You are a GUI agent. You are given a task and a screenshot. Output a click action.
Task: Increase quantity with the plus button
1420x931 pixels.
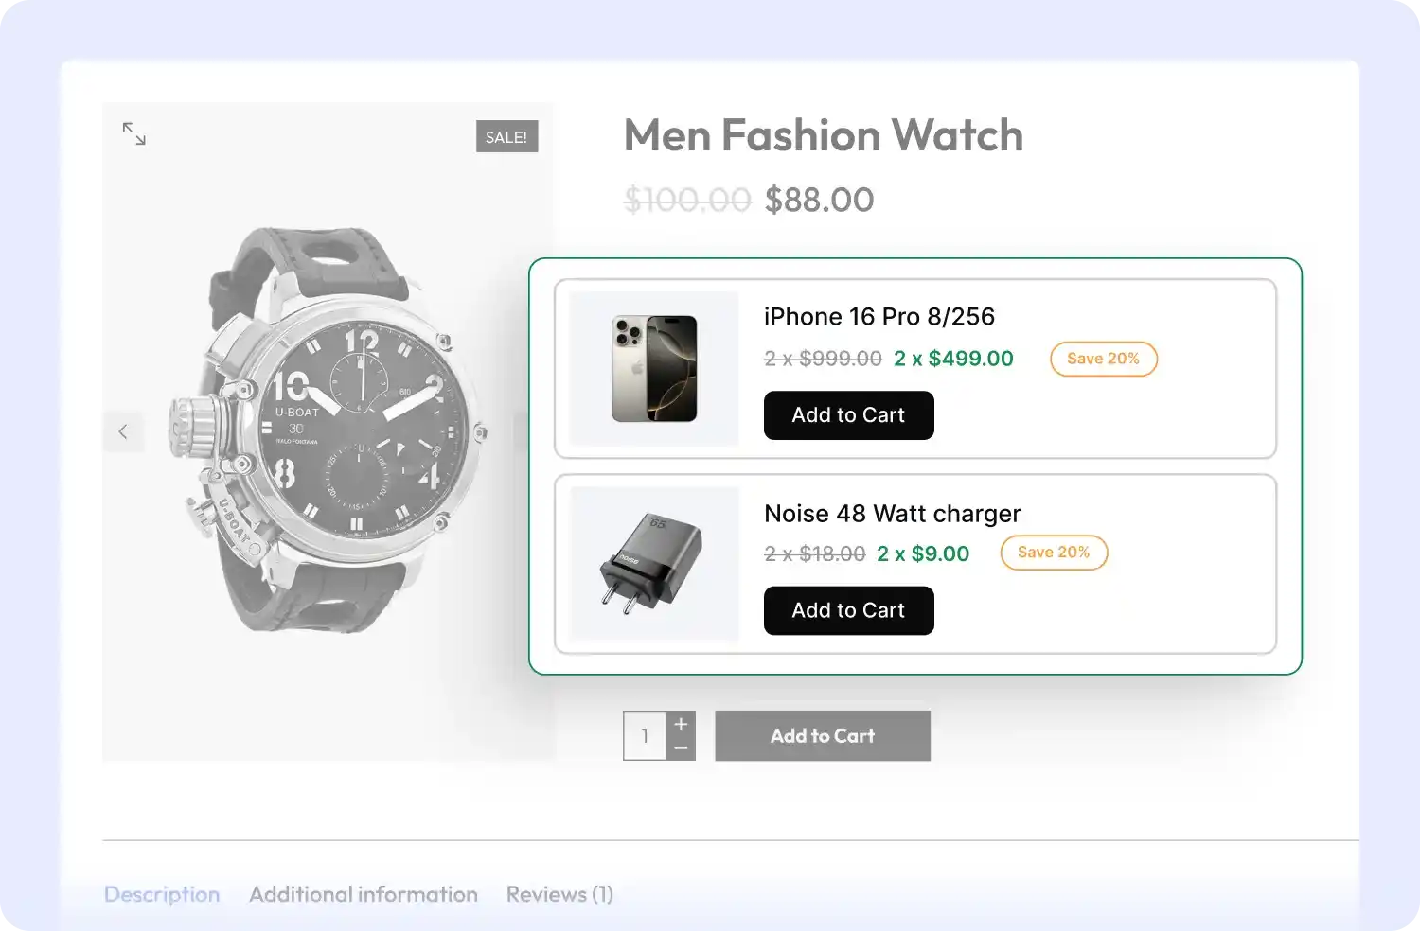pyautogui.click(x=681, y=724)
